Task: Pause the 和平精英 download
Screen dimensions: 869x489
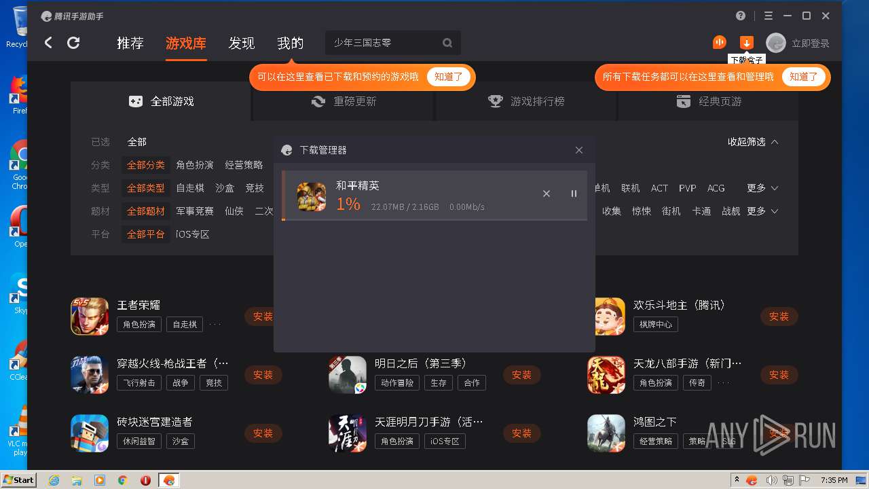Action: [574, 194]
